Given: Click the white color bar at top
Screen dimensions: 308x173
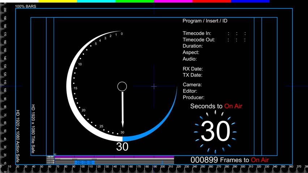Looking at the screenshot, I should point(19,1).
